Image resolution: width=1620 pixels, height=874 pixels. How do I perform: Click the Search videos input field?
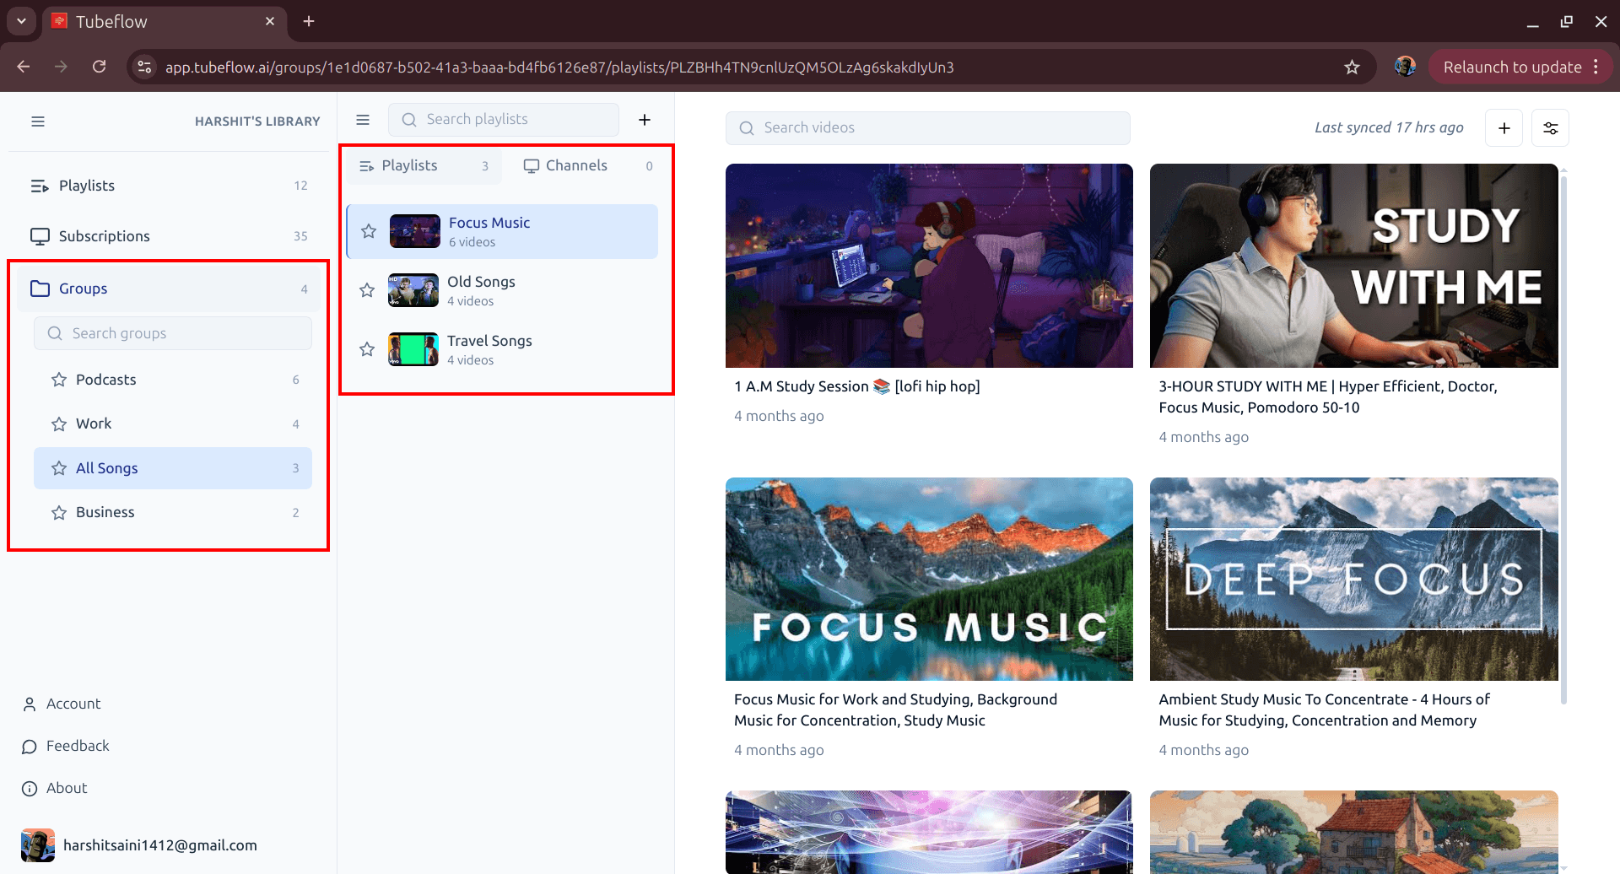click(x=927, y=127)
